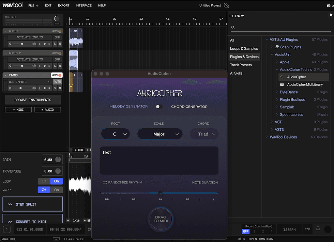Open the Piano ALL INPUTS dropdown

tap(30, 82)
